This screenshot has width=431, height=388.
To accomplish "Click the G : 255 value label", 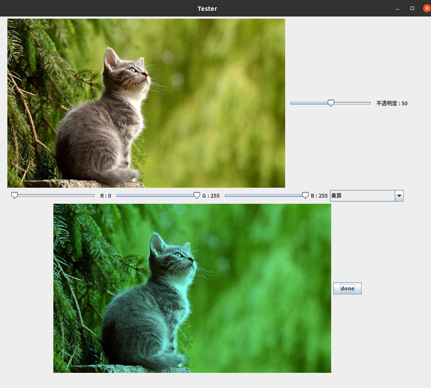I will (x=211, y=196).
